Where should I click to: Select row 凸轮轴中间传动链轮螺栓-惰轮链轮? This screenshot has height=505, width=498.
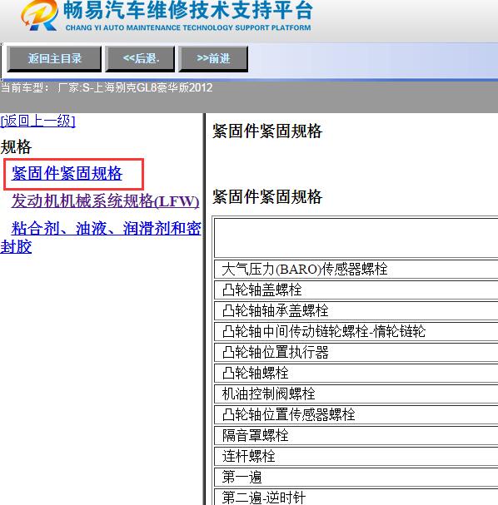pos(356,331)
